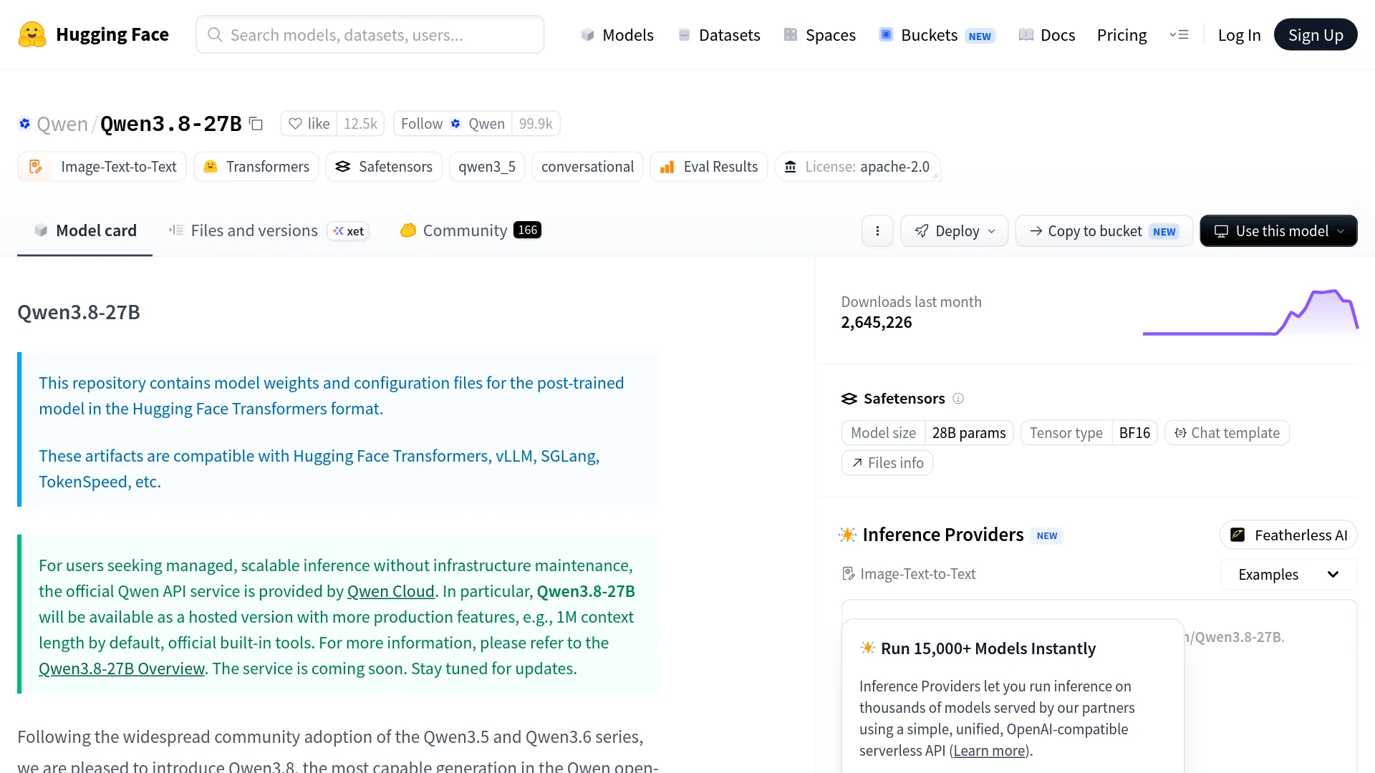The height and width of the screenshot is (773, 1375).
Task: Select the Featherless AI provider
Action: (x=1288, y=535)
